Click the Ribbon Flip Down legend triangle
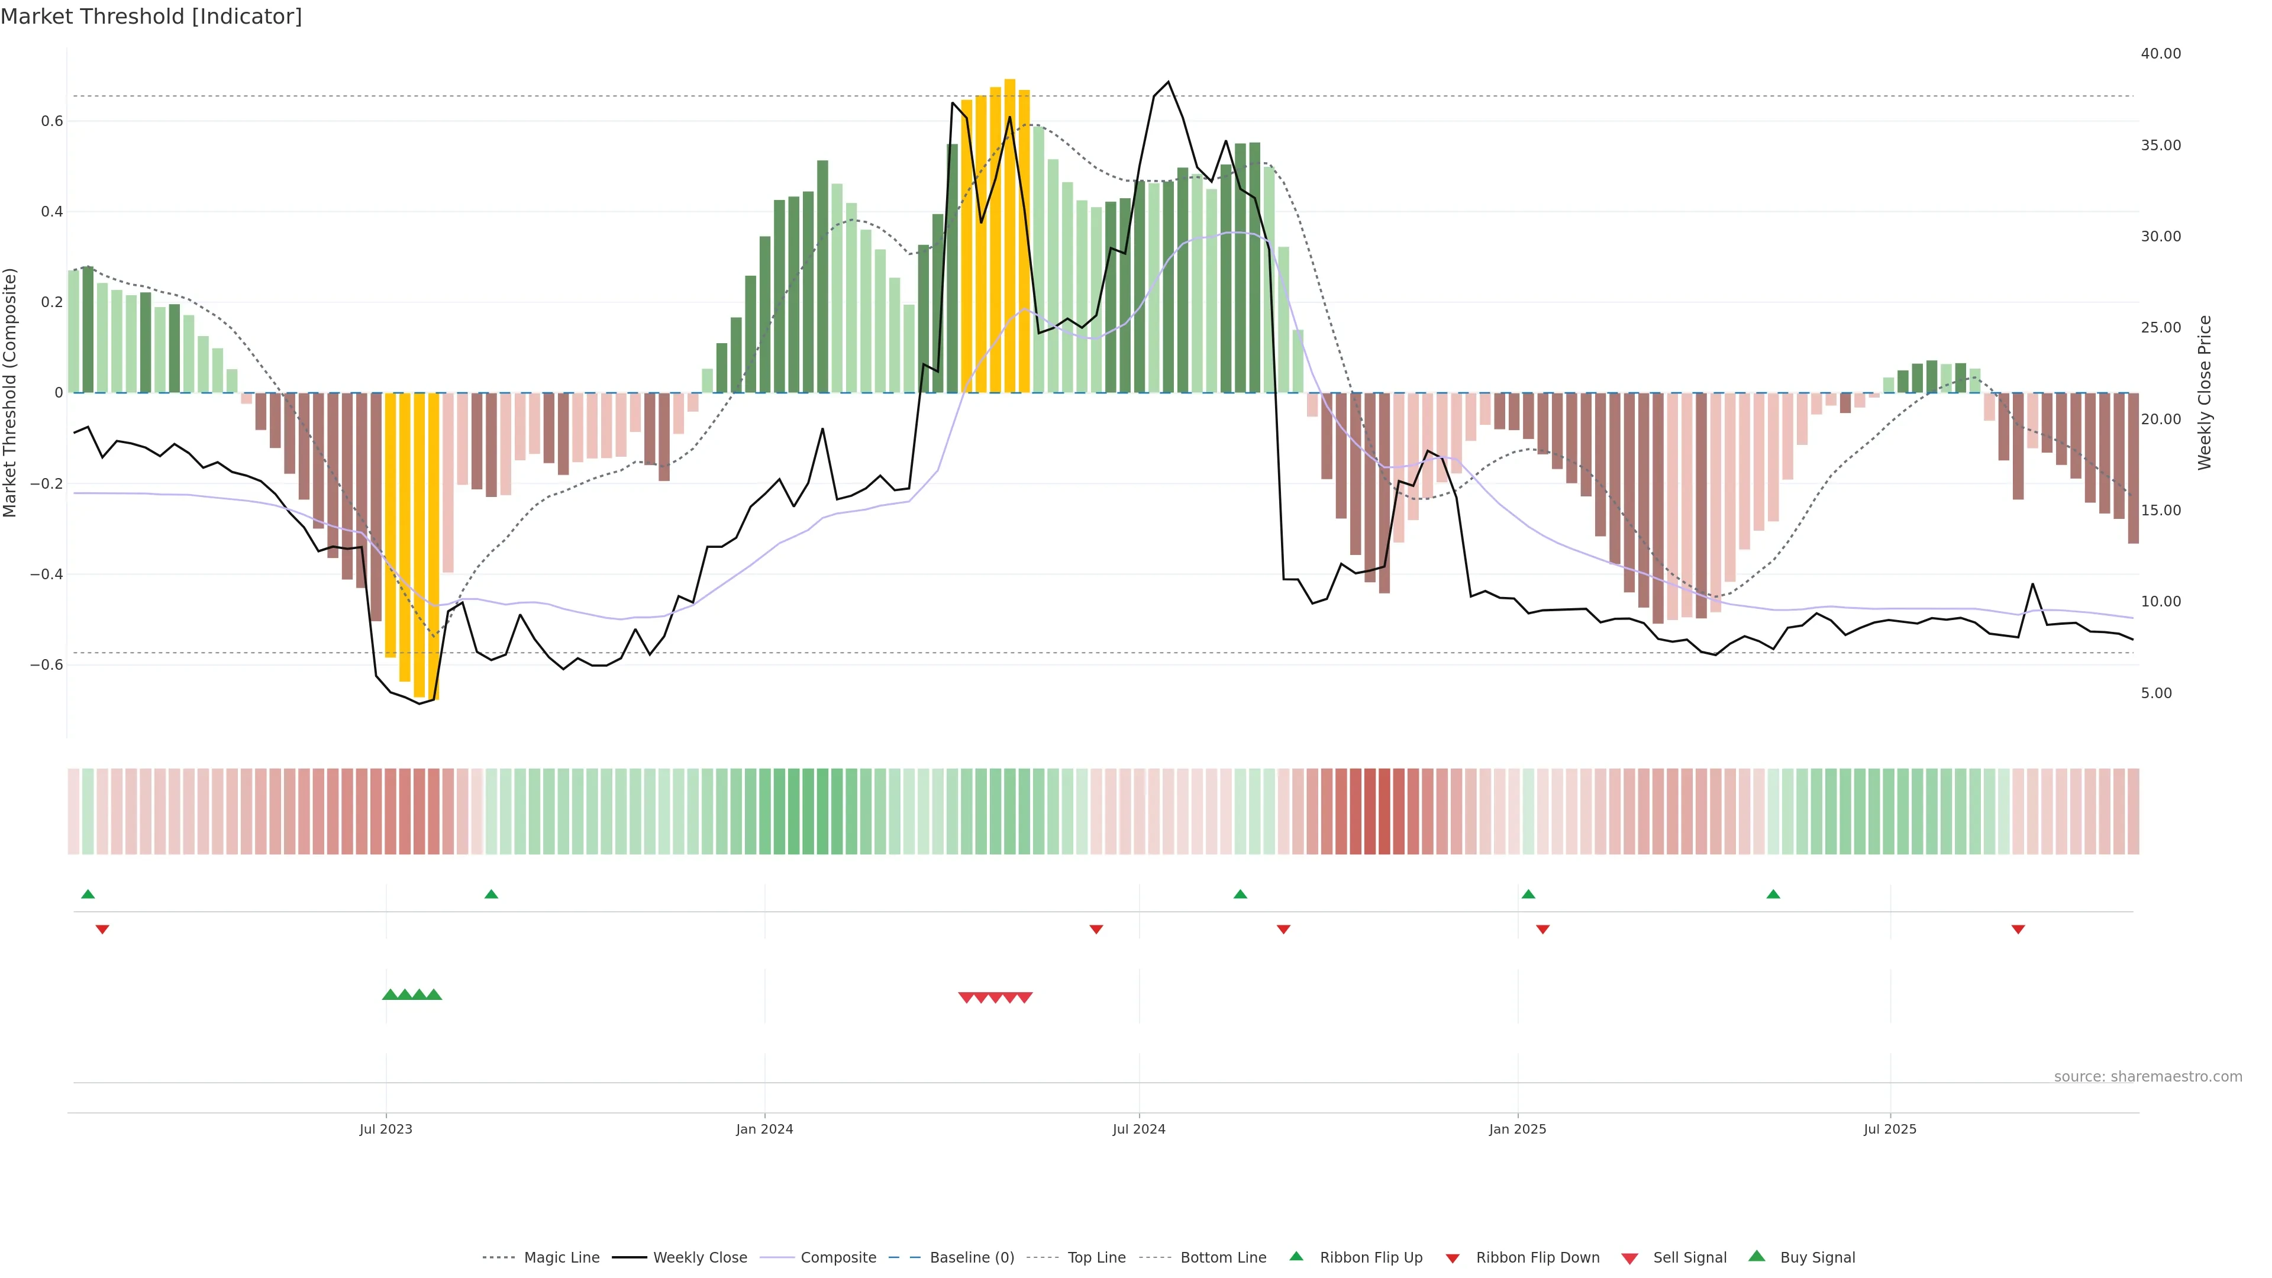The width and height of the screenshot is (2272, 1278). click(x=1453, y=1258)
